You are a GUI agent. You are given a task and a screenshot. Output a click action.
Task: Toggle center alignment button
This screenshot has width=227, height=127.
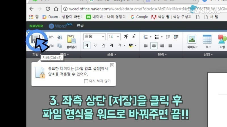click(154, 46)
